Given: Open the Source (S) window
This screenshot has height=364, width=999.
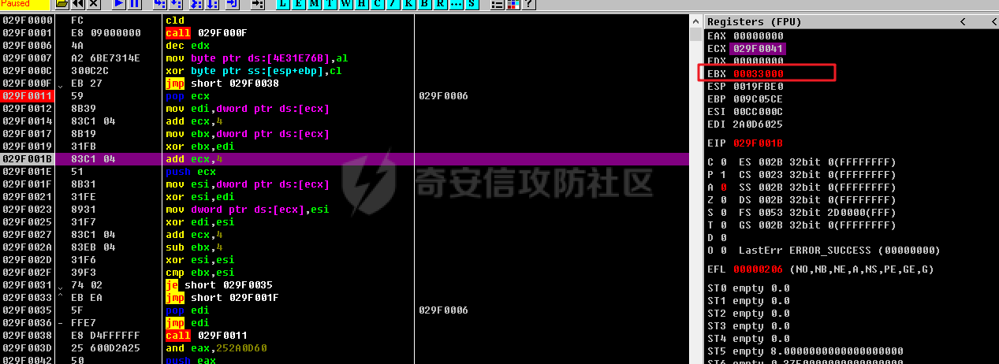Looking at the screenshot, I should point(472,4).
